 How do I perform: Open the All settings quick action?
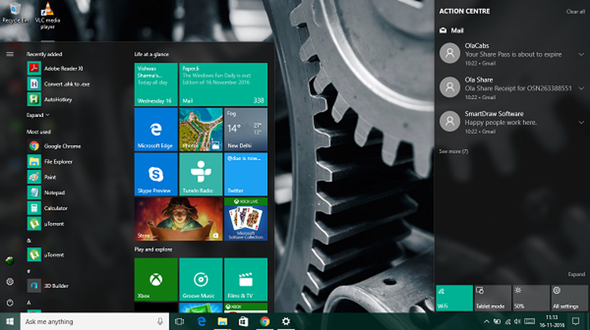click(x=569, y=298)
